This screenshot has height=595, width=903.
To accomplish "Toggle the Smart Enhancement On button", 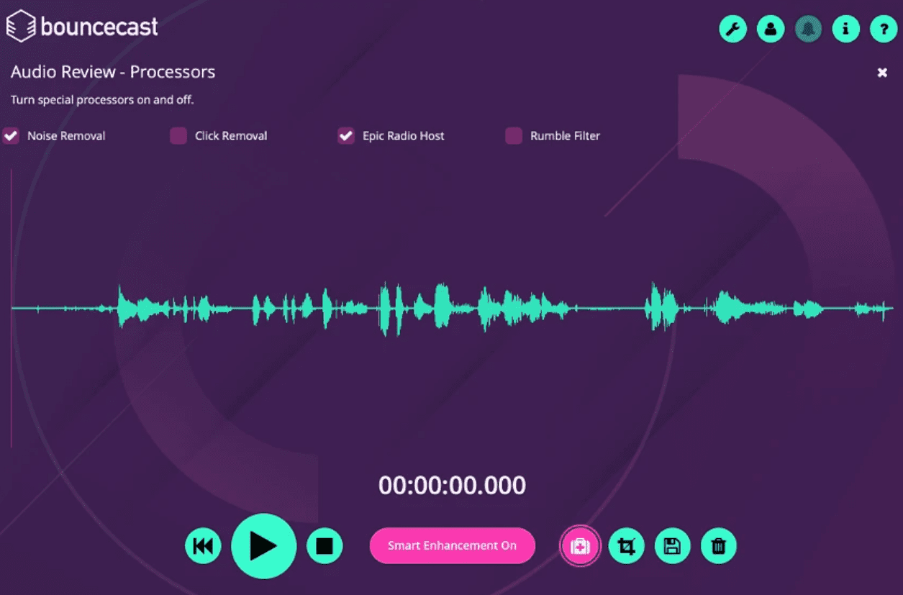I will tap(453, 545).
